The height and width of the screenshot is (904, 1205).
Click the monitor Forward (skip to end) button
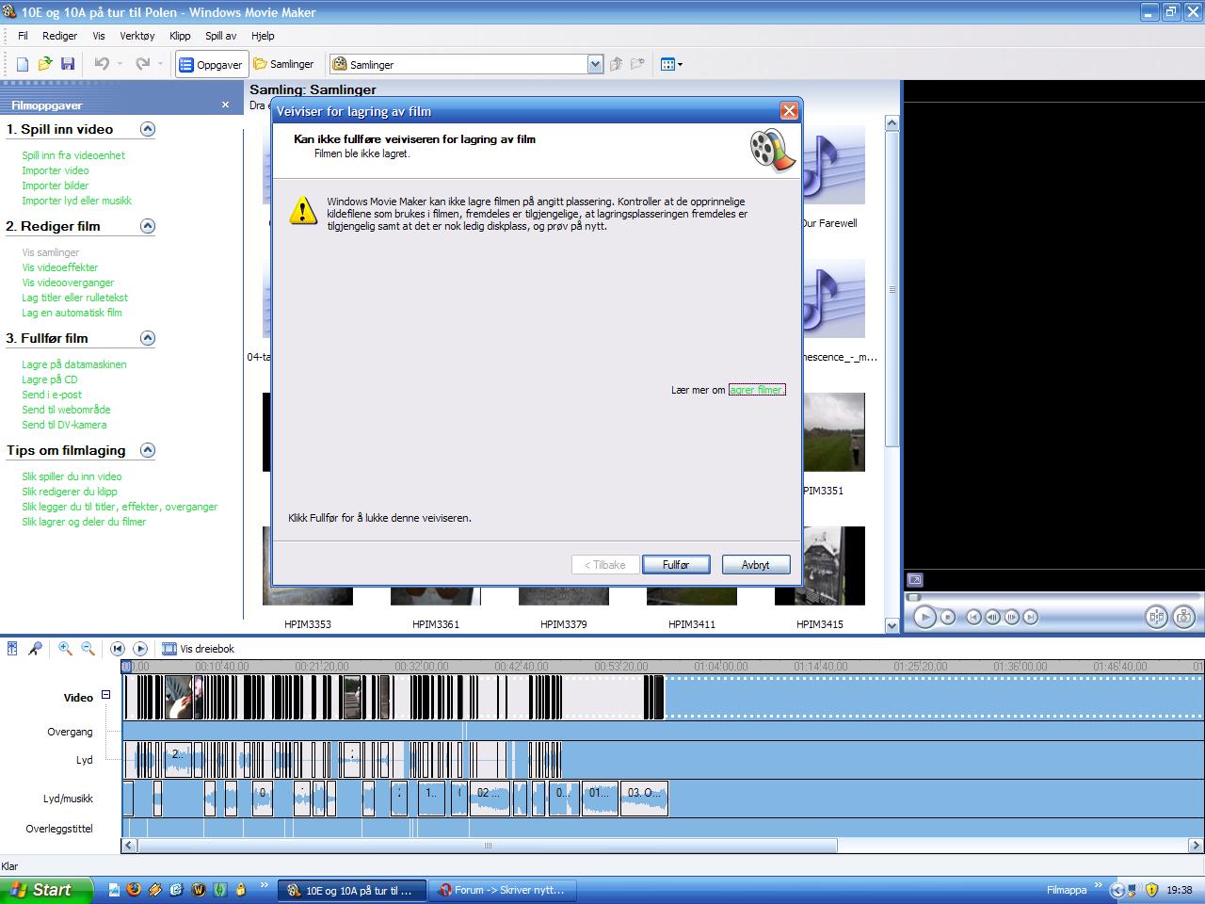tap(1031, 617)
